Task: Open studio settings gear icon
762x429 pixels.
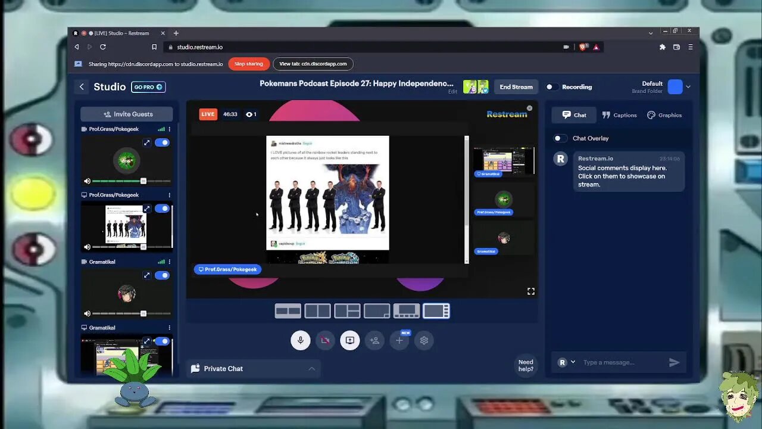Action: pyautogui.click(x=424, y=340)
